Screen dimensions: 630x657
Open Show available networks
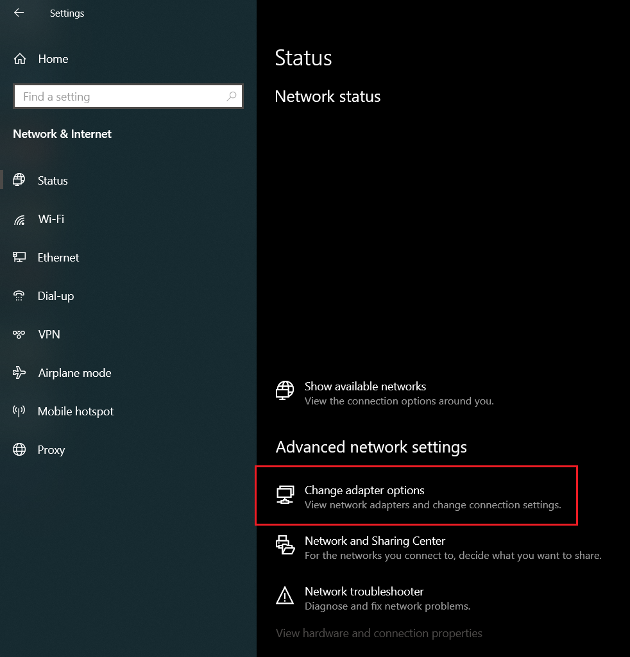[365, 387]
